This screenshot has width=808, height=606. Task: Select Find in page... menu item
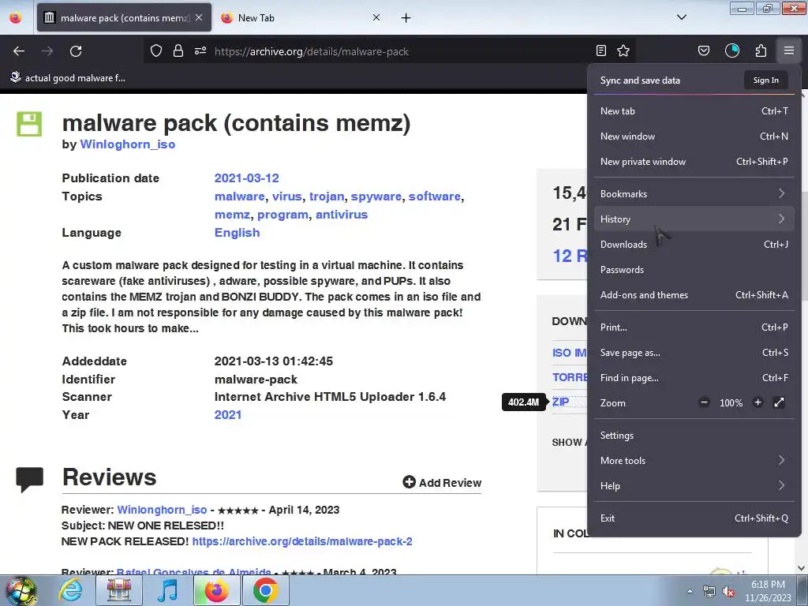pos(694,378)
